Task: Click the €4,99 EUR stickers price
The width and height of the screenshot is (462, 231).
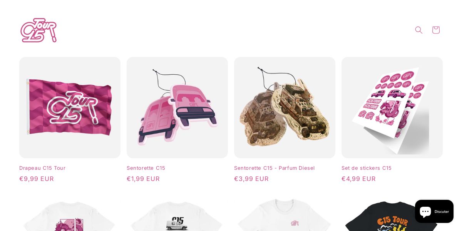Action: [x=358, y=179]
